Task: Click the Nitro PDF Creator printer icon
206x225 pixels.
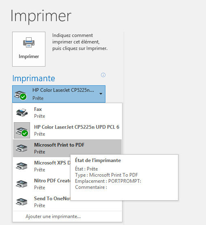Action: click(x=21, y=184)
